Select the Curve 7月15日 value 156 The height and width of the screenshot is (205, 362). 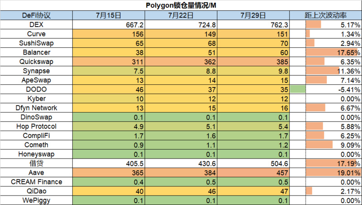(109, 34)
